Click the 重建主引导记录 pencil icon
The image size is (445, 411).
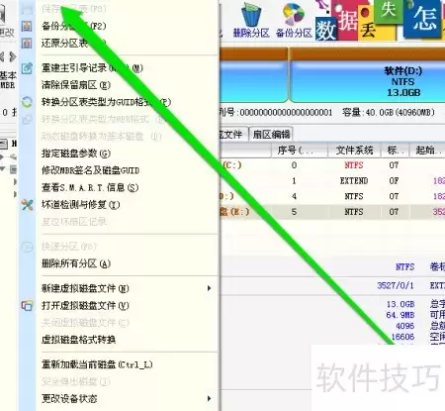pyautogui.click(x=27, y=68)
